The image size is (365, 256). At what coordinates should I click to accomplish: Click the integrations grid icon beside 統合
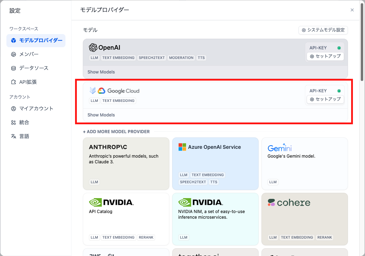[14, 122]
